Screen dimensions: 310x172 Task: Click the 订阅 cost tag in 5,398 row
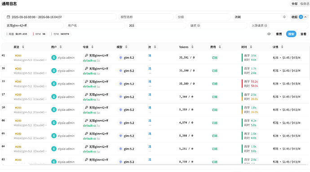(x=214, y=136)
